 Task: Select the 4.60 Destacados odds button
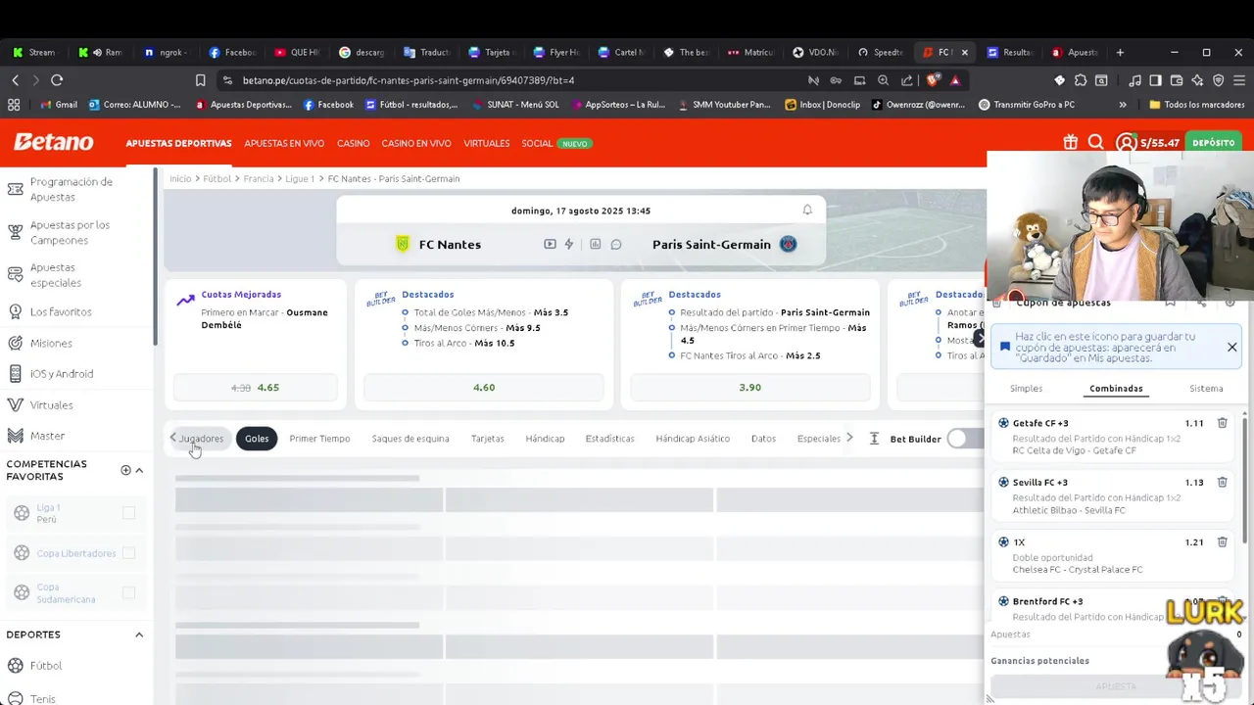pos(484,388)
